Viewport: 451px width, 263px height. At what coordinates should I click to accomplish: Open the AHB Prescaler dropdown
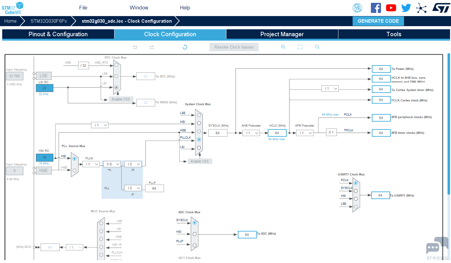(251, 133)
